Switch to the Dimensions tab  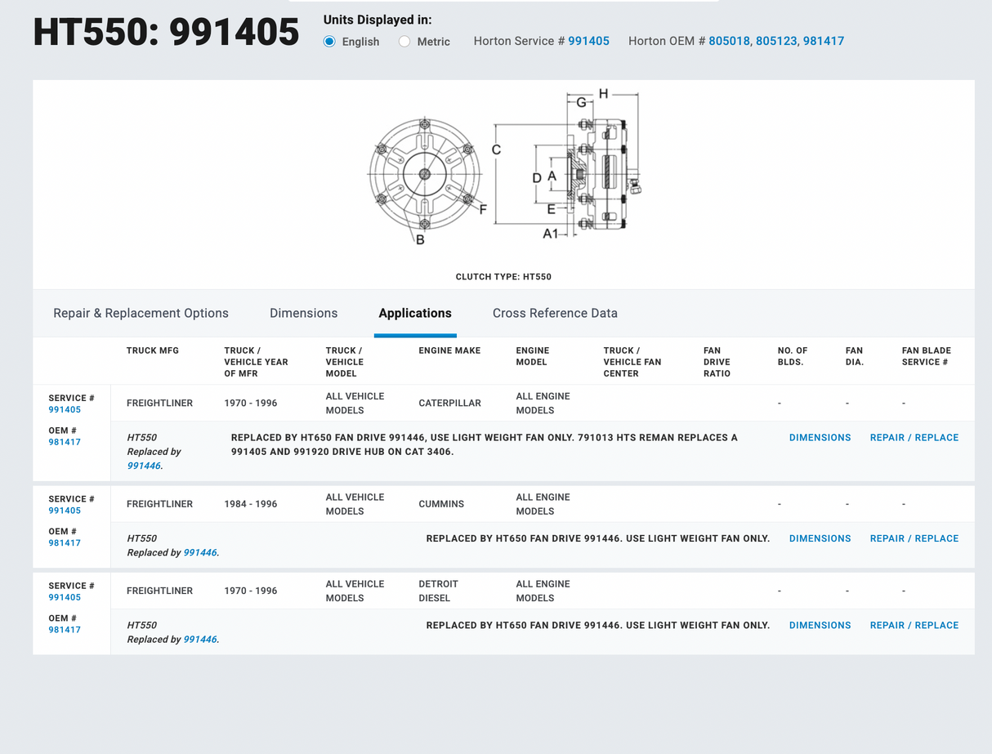tap(303, 313)
